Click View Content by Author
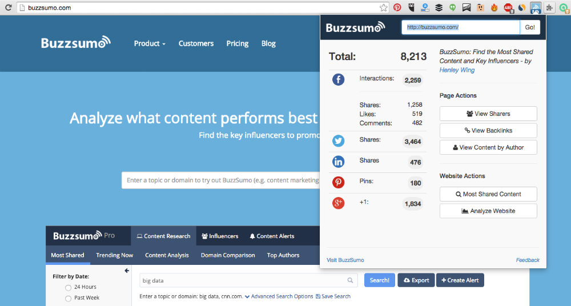Screen dimensions: 571x306 [488, 147]
